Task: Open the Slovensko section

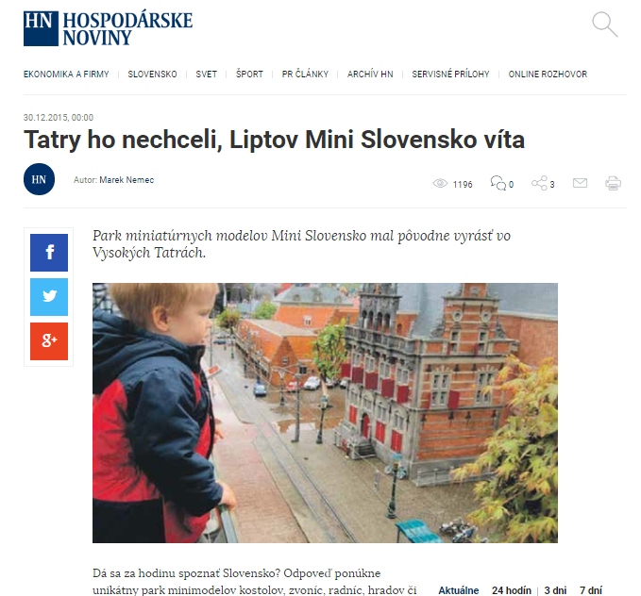Action: (x=152, y=74)
